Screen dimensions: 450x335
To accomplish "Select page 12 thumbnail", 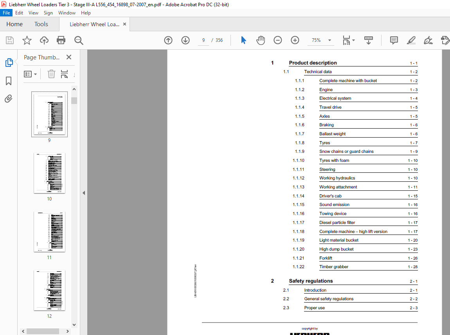I will [x=49, y=290].
